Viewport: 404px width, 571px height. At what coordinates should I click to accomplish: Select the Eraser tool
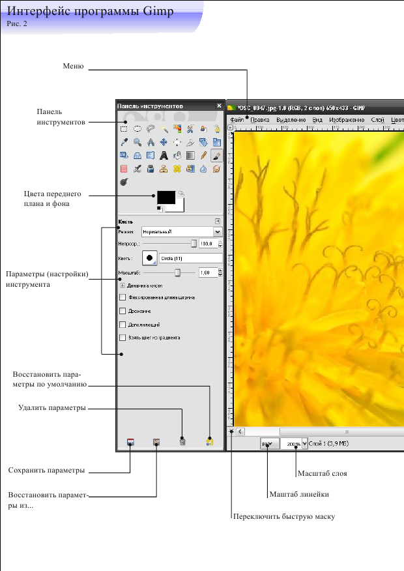coord(124,169)
